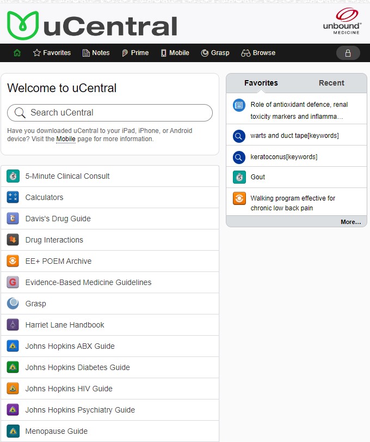The height and width of the screenshot is (442, 370).
Task: Open Favorites from the navigation bar
Action: (x=52, y=53)
